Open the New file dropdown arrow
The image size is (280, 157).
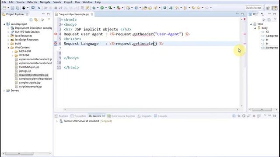pyautogui.click(x=8, y=8)
